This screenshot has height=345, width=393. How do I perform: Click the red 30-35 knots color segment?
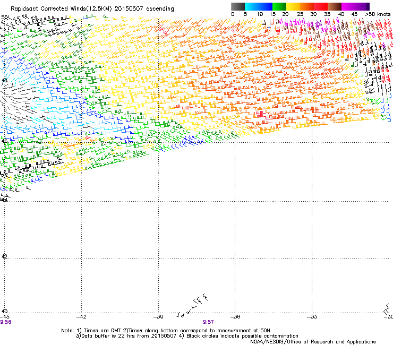(321, 6)
